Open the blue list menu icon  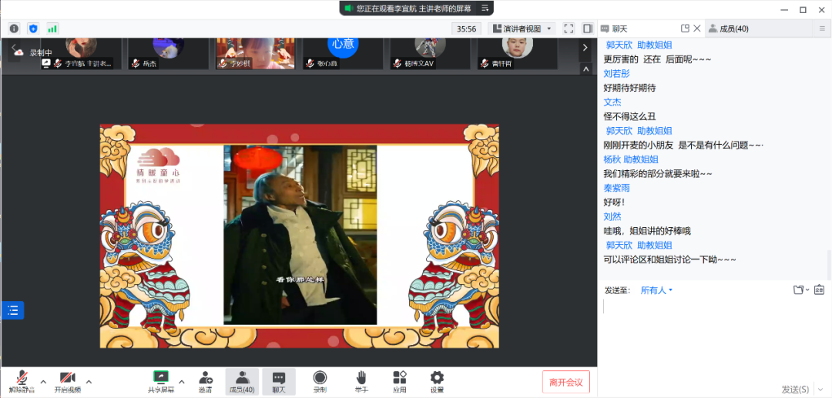pos(13,310)
